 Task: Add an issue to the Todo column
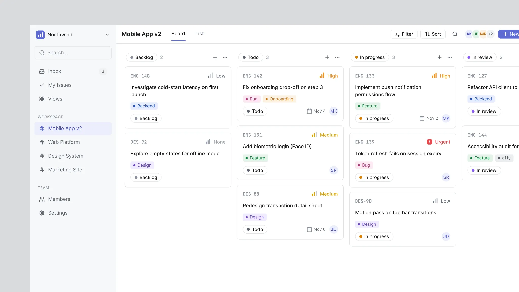pyautogui.click(x=327, y=57)
